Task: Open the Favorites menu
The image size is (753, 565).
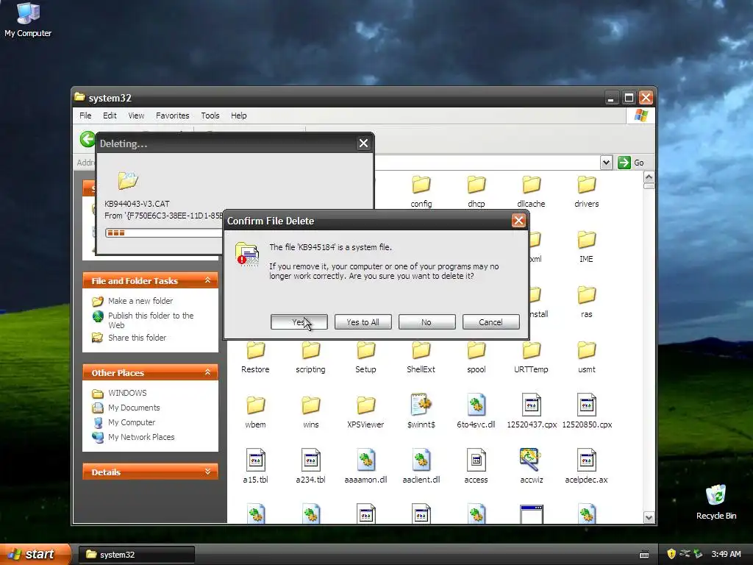Action: click(172, 116)
